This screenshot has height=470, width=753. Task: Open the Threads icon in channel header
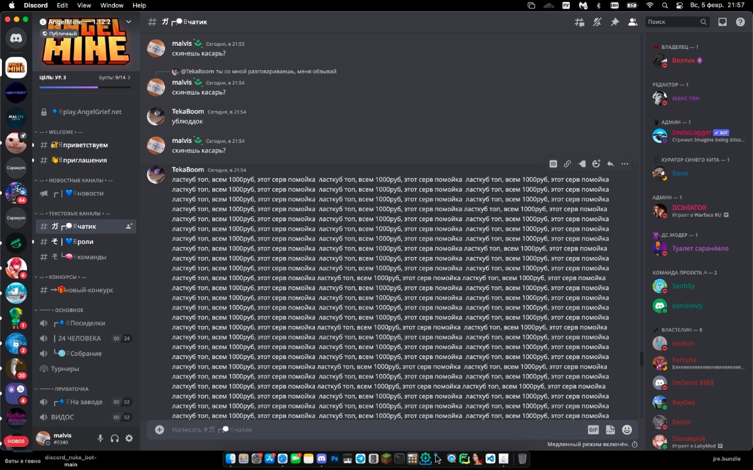coord(579,22)
